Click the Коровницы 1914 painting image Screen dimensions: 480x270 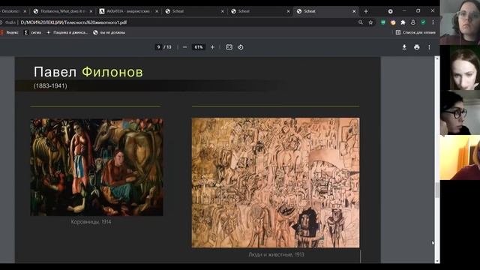pos(97,167)
